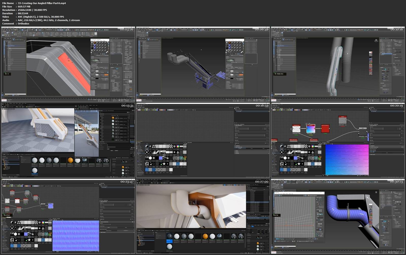Click the striped gradient 2D preview in the 00:20:19 frame
This screenshot has width=406, height=255.
(347, 160)
